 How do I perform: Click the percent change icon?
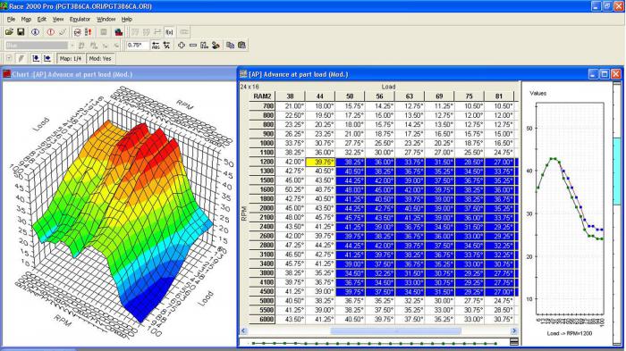(x=167, y=46)
